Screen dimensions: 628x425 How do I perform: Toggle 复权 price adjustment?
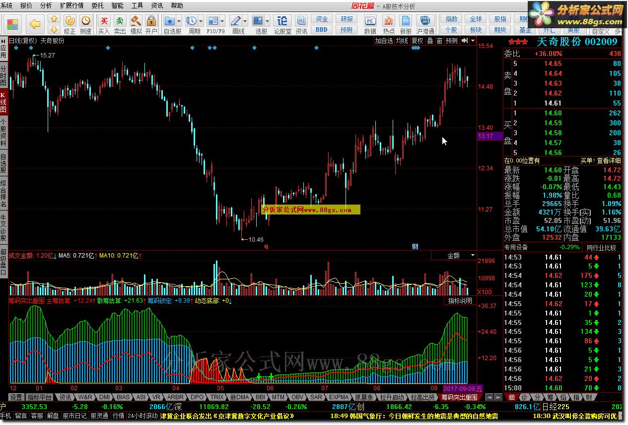pos(417,41)
